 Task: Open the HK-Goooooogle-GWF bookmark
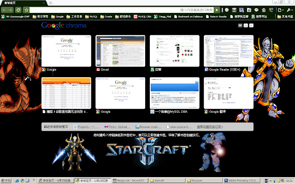tap(15, 17)
